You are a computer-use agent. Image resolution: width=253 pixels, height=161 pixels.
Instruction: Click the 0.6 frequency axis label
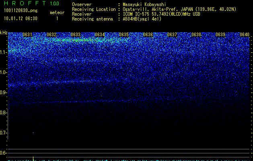coord(3,153)
